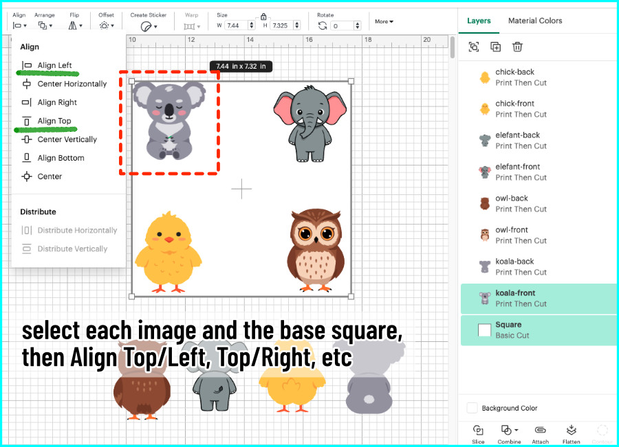Click the Duplicate layer icon
Image resolution: width=619 pixels, height=447 pixels.
click(495, 47)
